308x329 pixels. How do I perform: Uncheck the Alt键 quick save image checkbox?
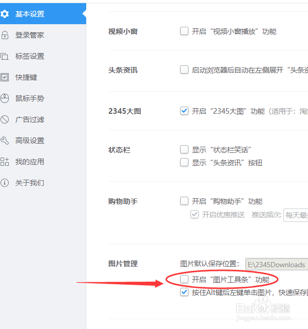184,292
